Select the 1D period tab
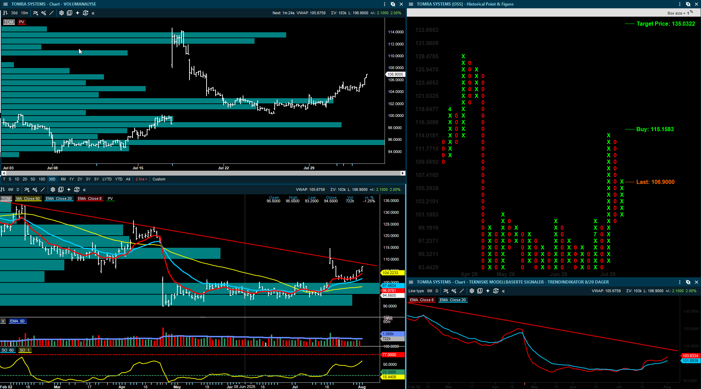 [x=17, y=179]
